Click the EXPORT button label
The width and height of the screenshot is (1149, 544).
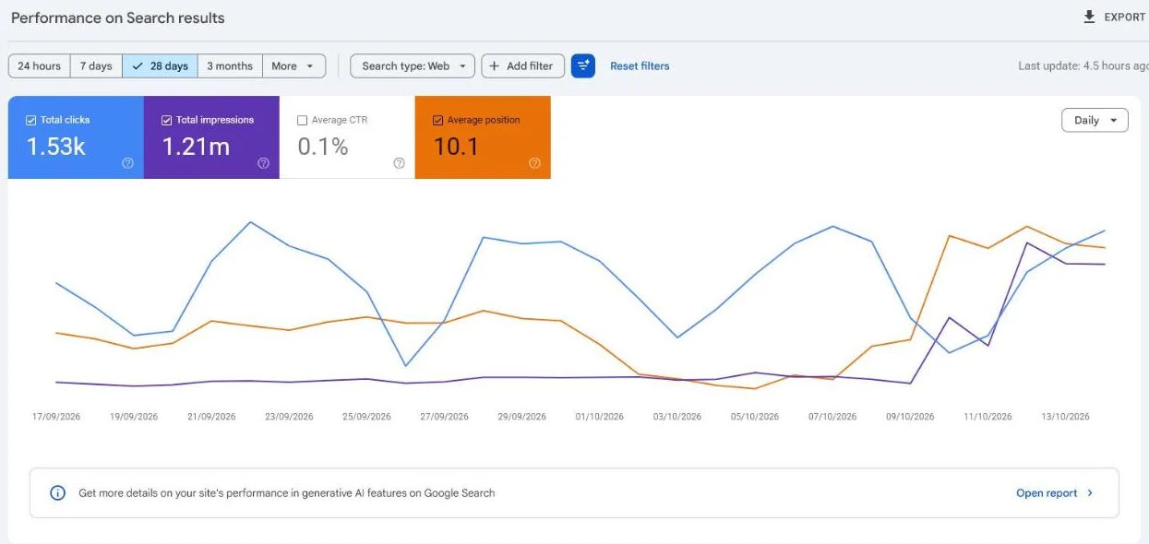click(1125, 18)
